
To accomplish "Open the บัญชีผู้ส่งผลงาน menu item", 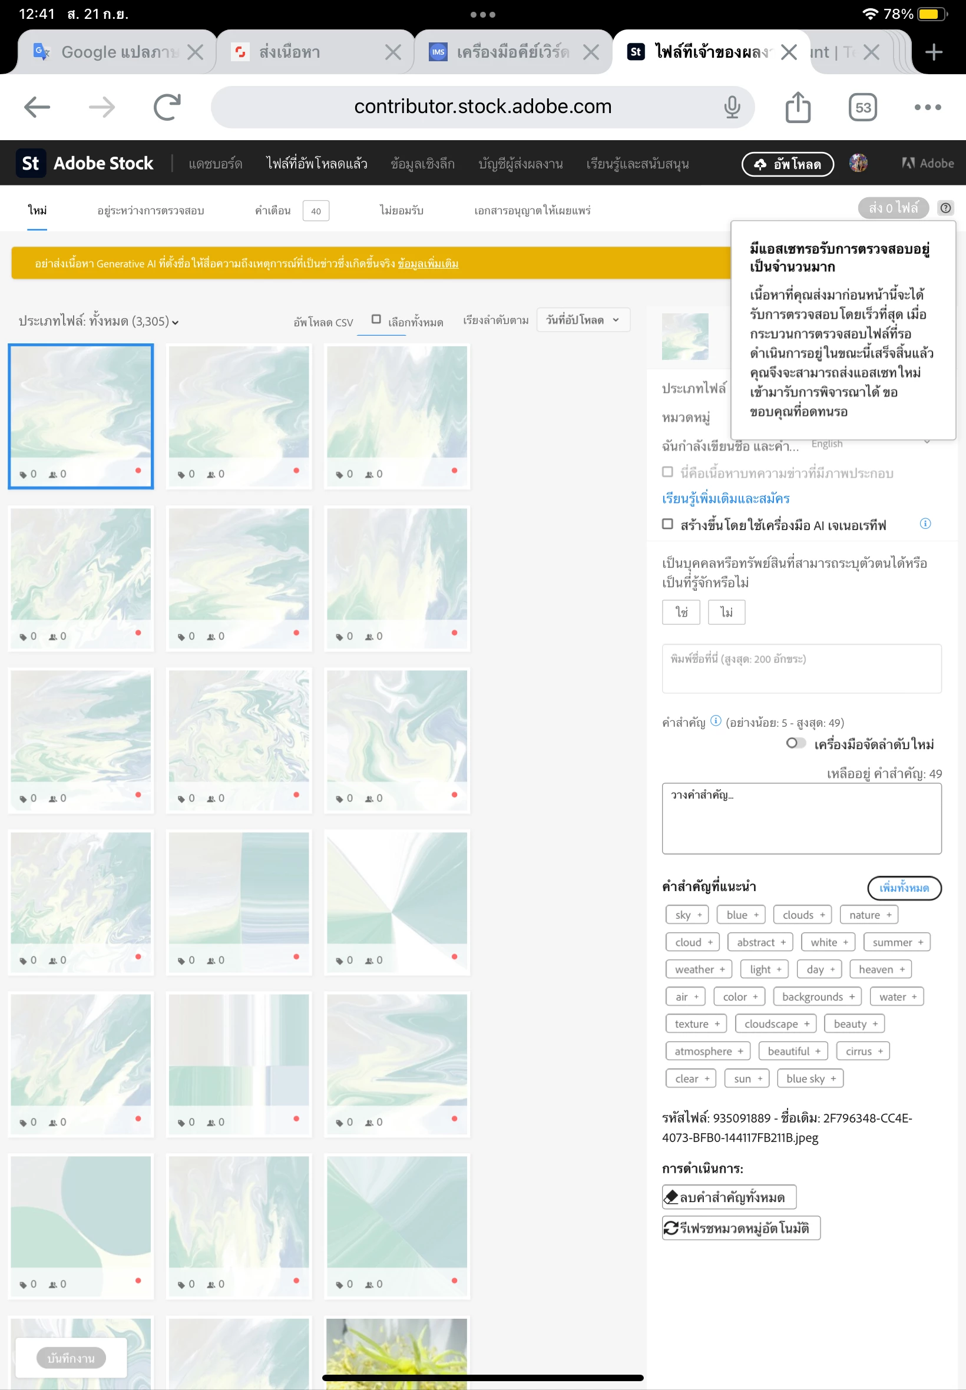I will pos(521,163).
